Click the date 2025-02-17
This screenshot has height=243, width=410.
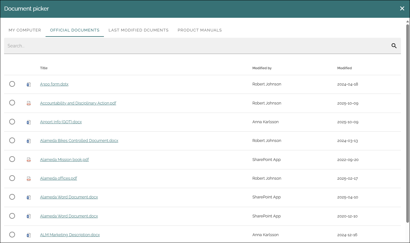[x=348, y=178]
